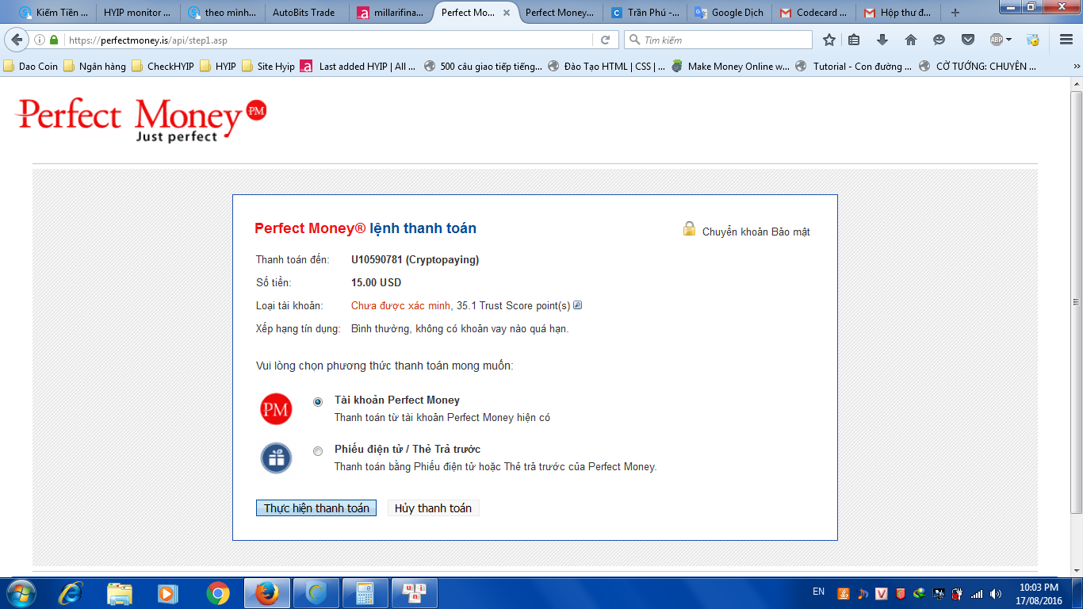Bookmark this page with the star icon
This screenshot has width=1083, height=609.
click(829, 40)
